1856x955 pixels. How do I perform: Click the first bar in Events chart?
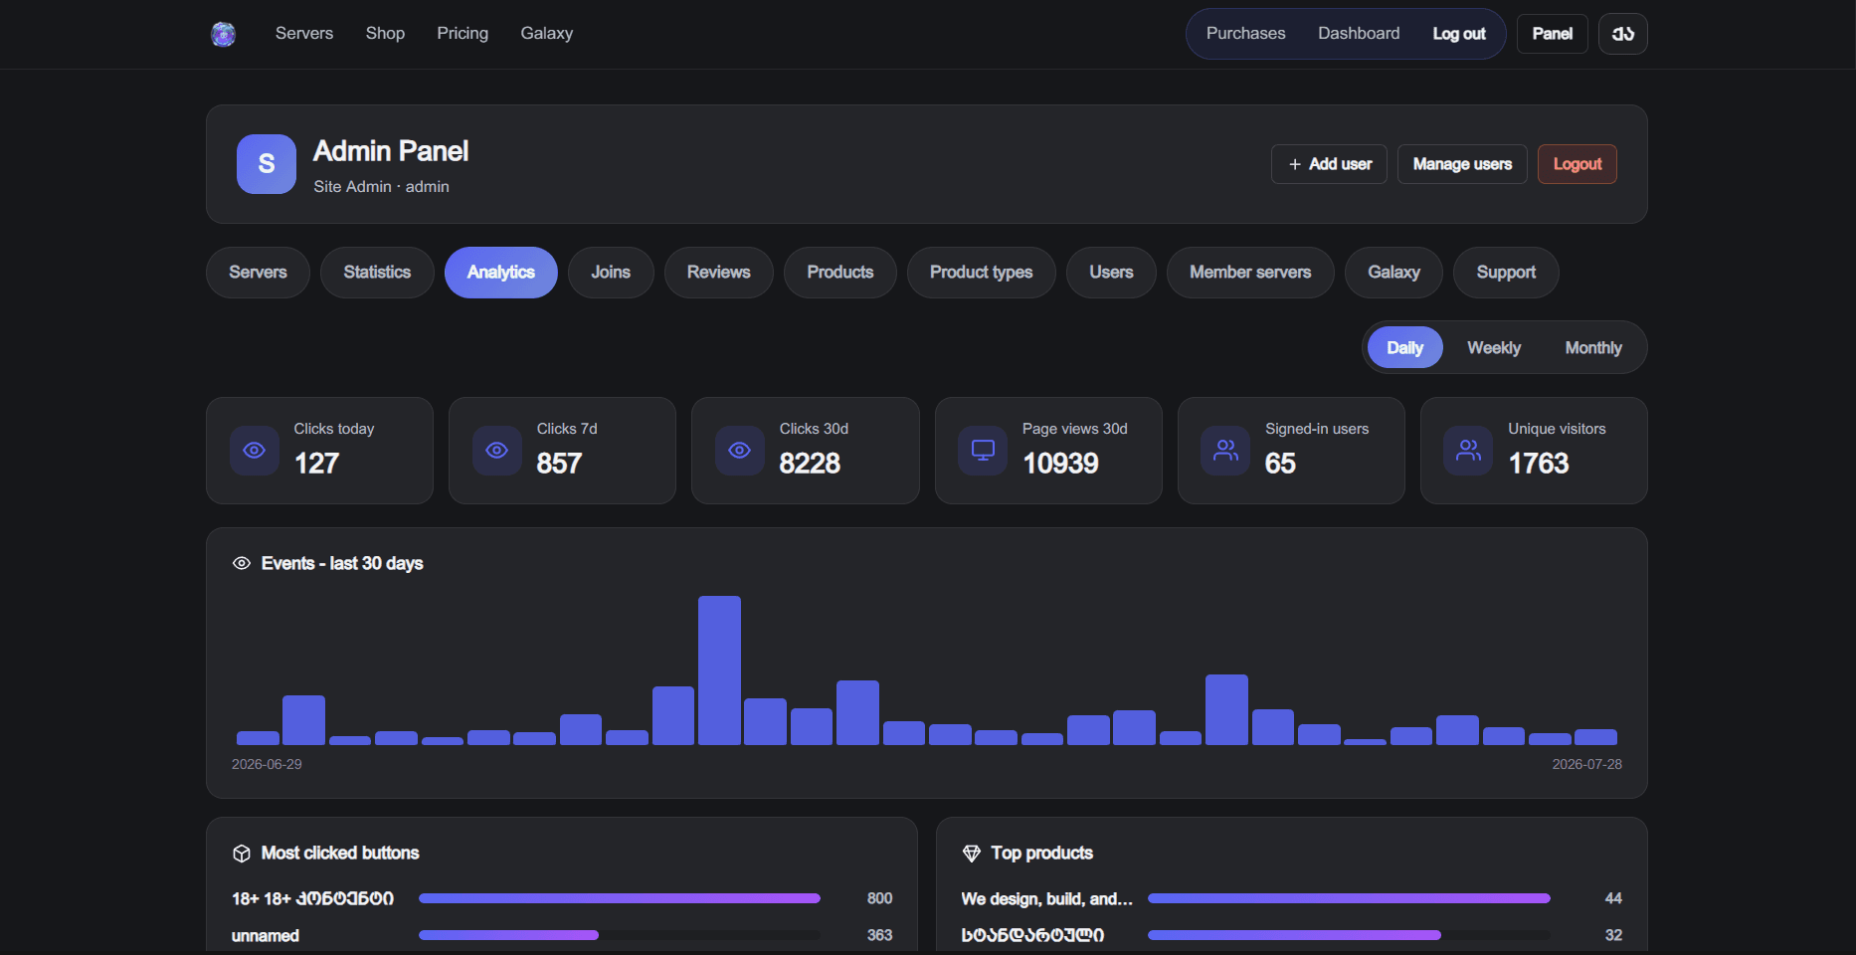pos(258,738)
